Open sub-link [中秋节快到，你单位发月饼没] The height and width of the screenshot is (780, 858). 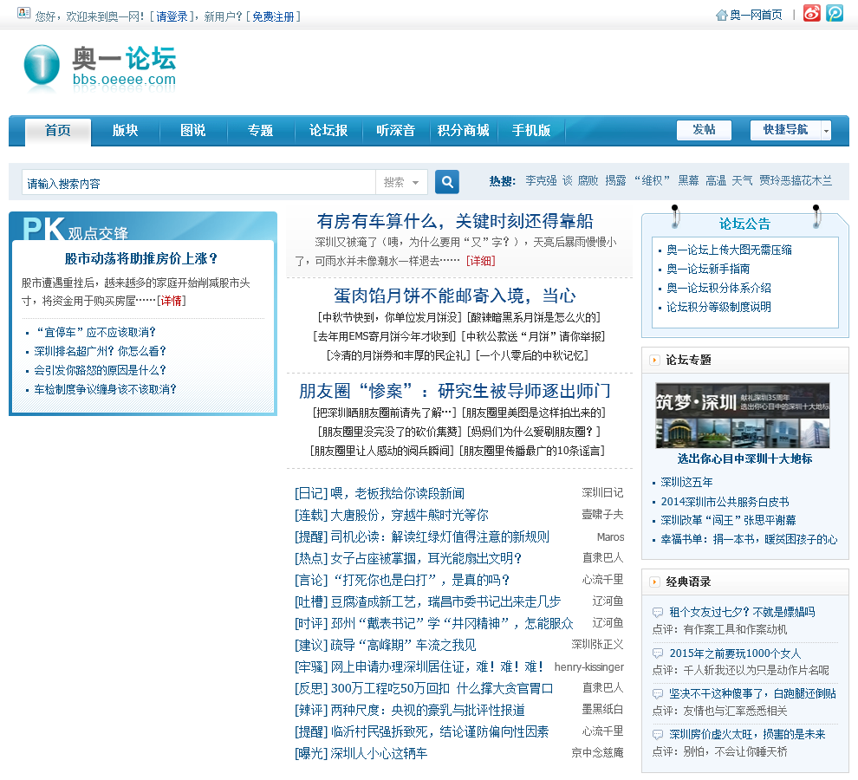coord(391,318)
